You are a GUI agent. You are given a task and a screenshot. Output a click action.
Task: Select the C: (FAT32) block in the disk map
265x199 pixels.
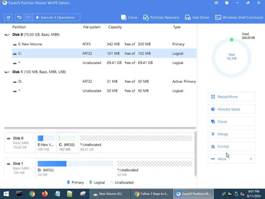tap(67, 143)
